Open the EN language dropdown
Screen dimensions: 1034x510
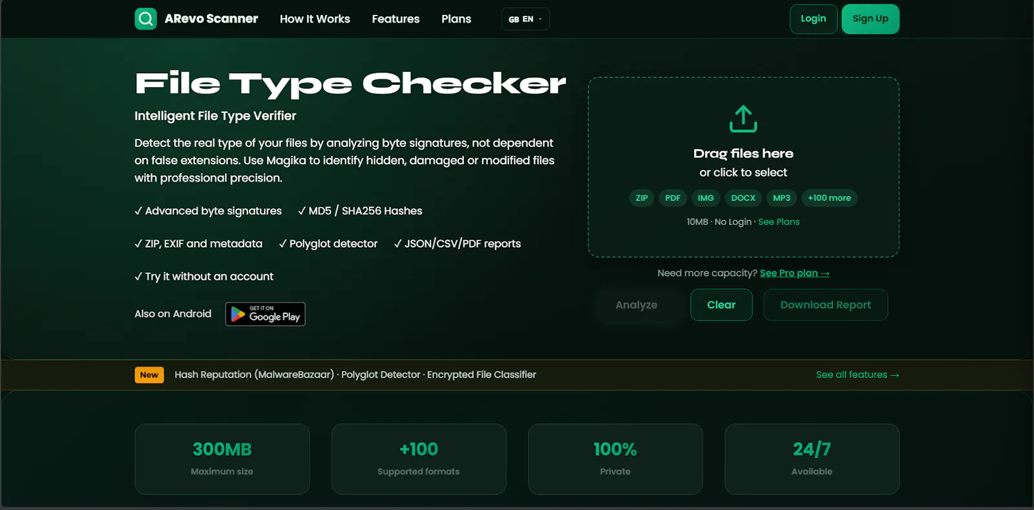click(525, 19)
